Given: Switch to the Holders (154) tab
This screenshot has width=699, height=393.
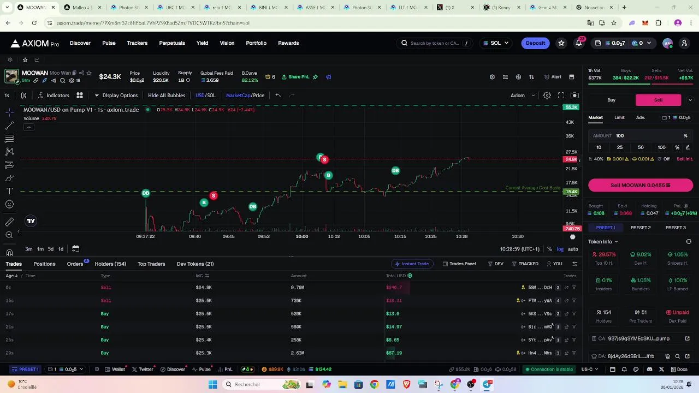Looking at the screenshot, I should point(110,264).
